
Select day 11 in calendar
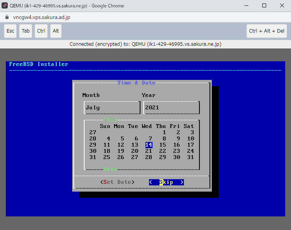coord(107,145)
